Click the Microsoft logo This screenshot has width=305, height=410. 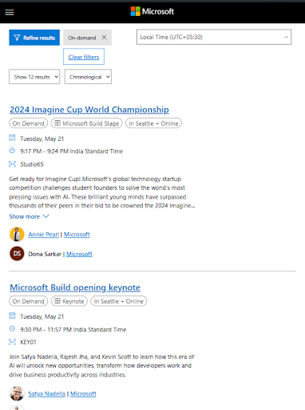[152, 11]
